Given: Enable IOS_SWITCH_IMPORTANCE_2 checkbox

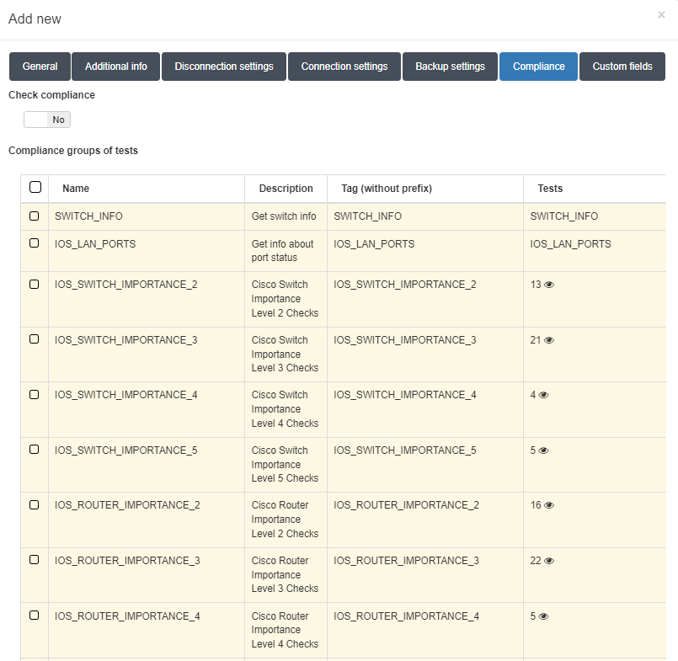Looking at the screenshot, I should pos(35,284).
